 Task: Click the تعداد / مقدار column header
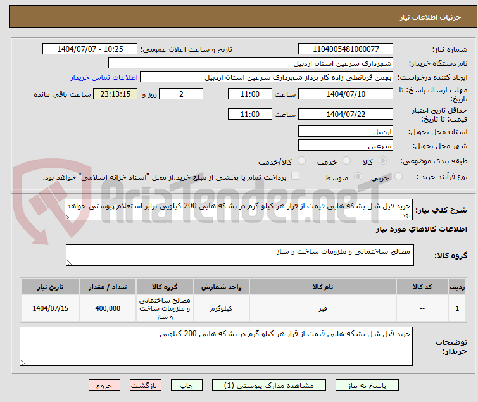pos(108,287)
